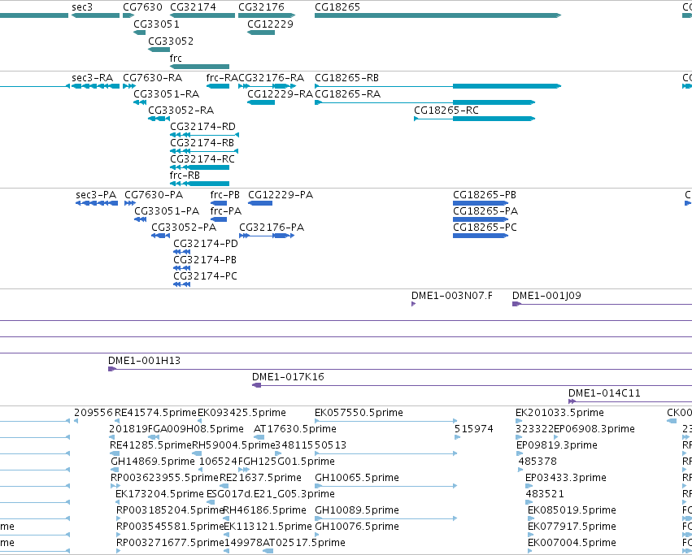Select the EK093425.5prime EST label
Viewport: 692px width, 555px height.
242,413
